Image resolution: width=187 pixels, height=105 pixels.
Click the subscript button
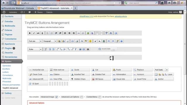click(x=99, y=41)
